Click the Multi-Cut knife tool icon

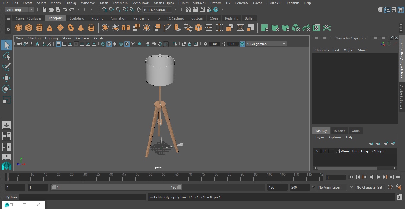168,28
